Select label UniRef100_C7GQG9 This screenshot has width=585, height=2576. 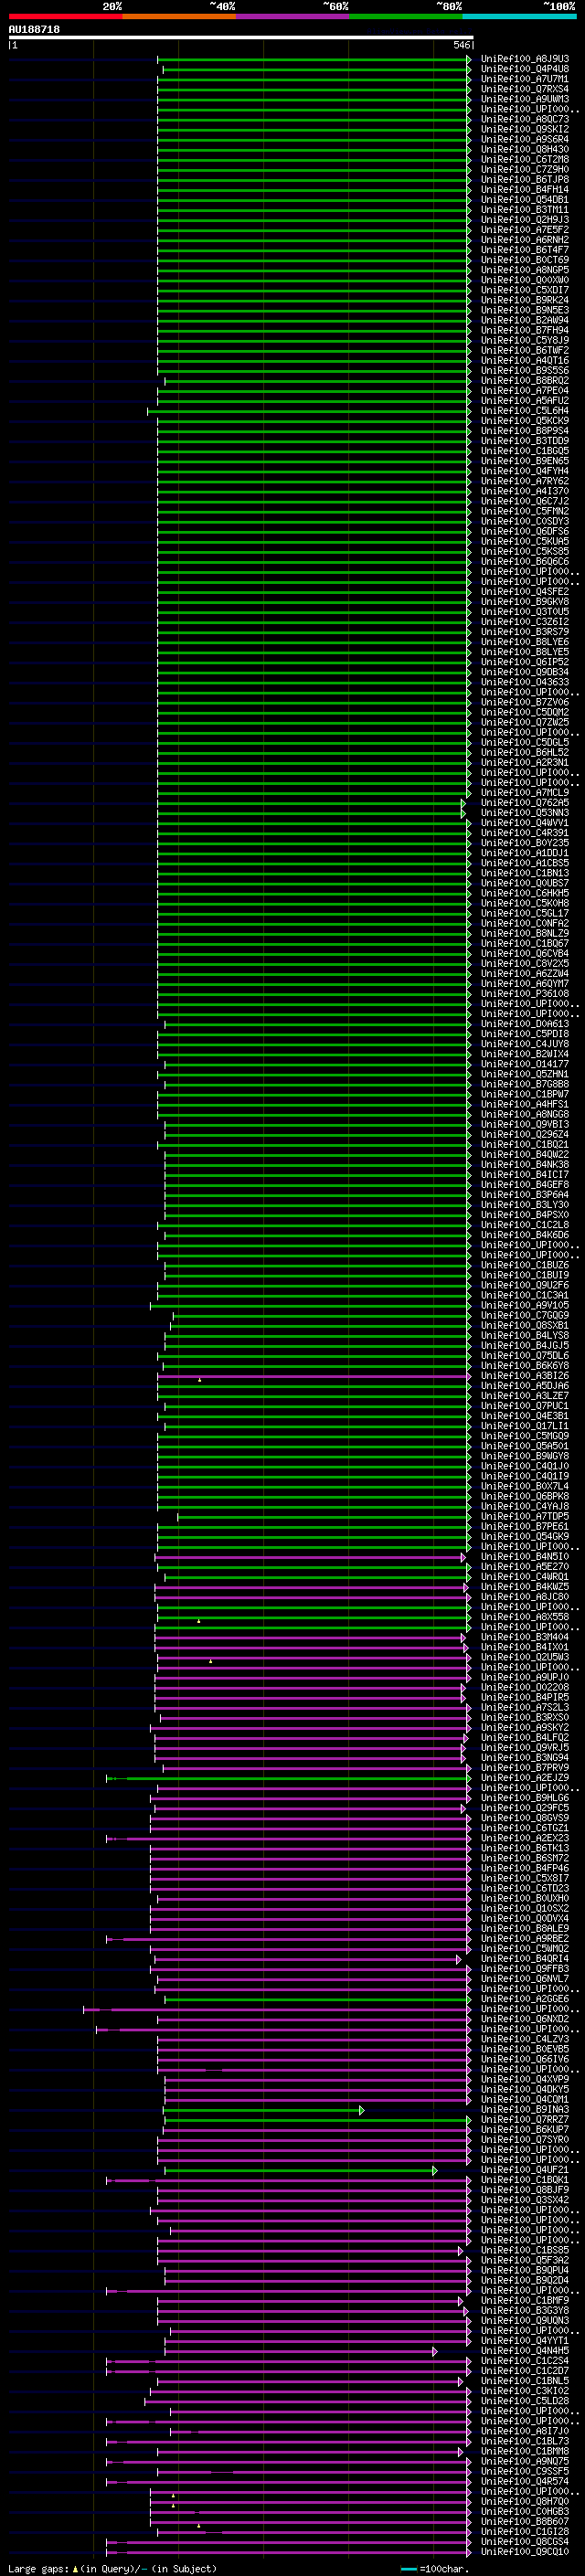coord(525,1315)
